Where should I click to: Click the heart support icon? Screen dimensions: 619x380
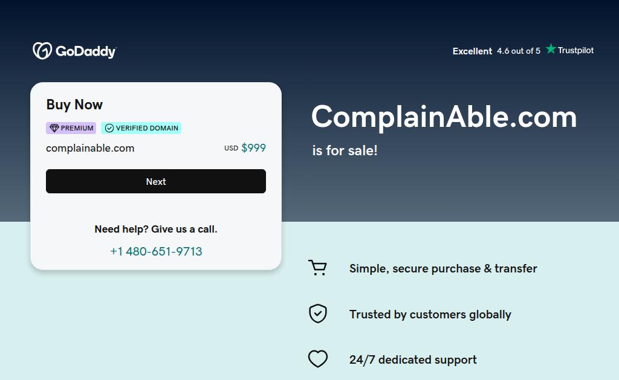point(317,359)
